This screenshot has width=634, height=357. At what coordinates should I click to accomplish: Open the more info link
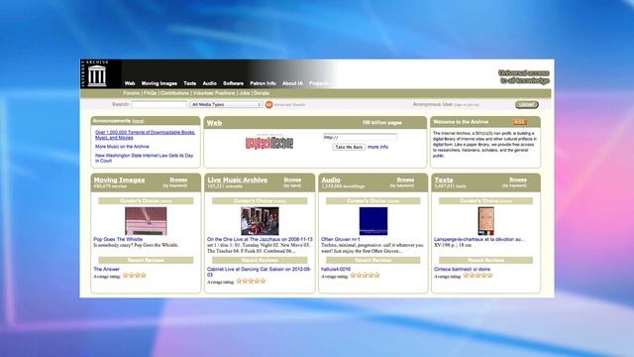[377, 147]
